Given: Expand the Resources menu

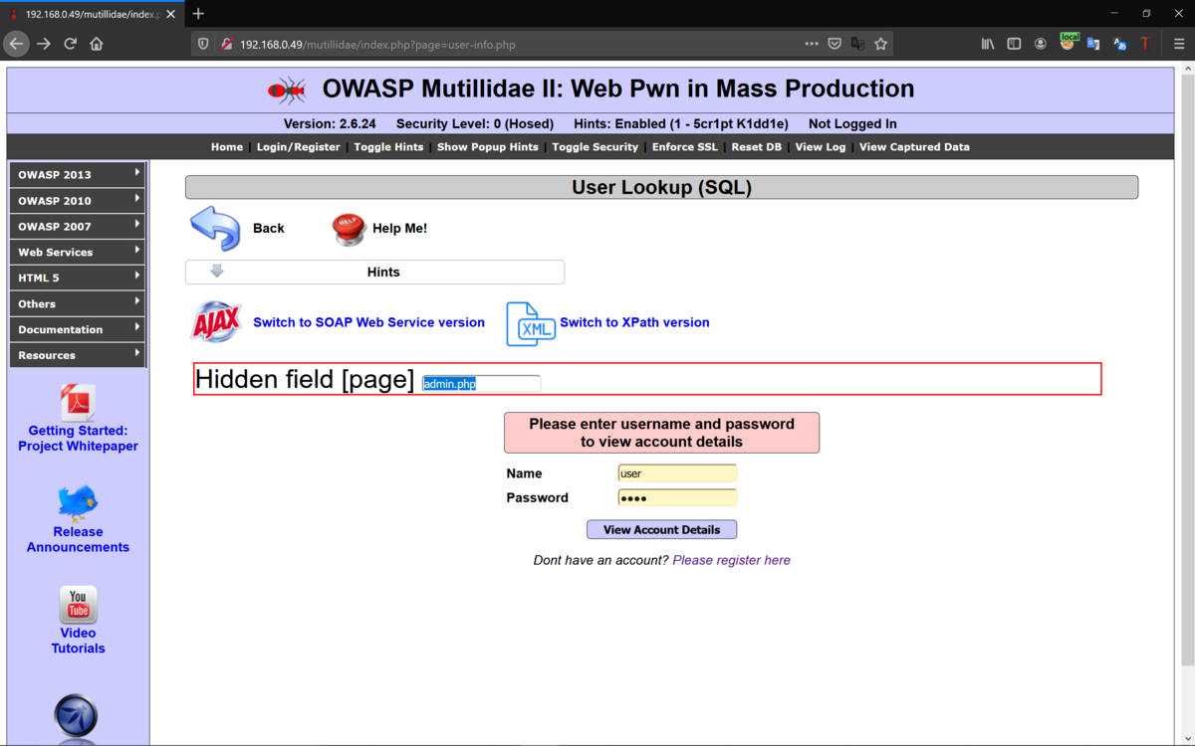Looking at the screenshot, I should [x=78, y=355].
